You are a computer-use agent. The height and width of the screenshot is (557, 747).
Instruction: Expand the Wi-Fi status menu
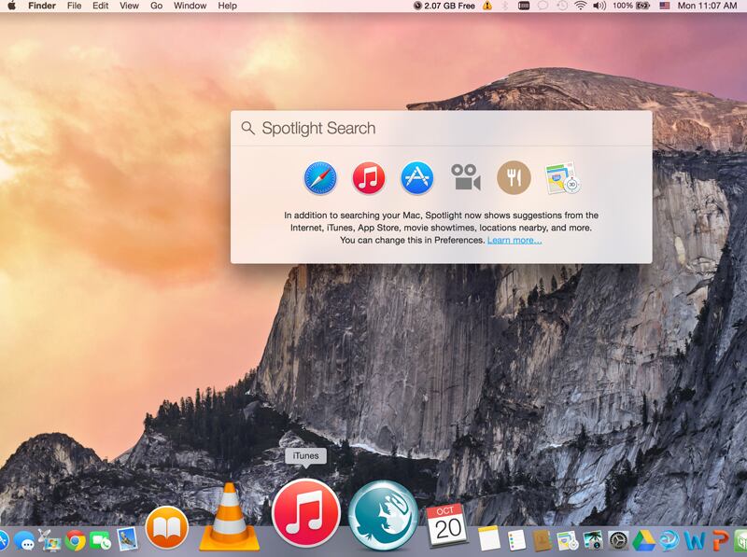point(580,6)
